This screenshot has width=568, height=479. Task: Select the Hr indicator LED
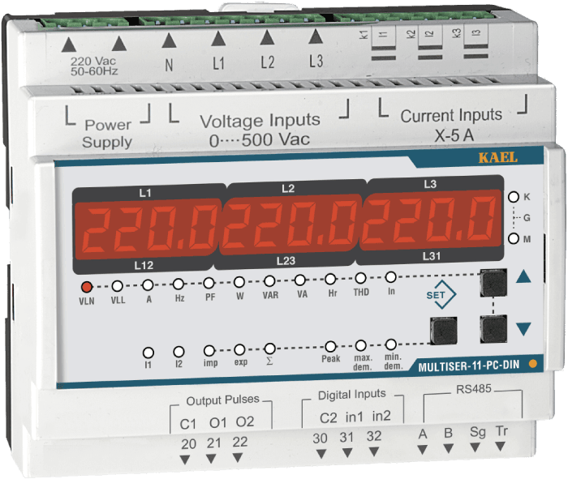(330, 279)
